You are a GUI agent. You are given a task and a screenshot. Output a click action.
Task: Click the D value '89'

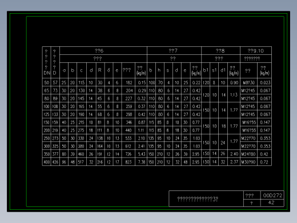point(55,98)
